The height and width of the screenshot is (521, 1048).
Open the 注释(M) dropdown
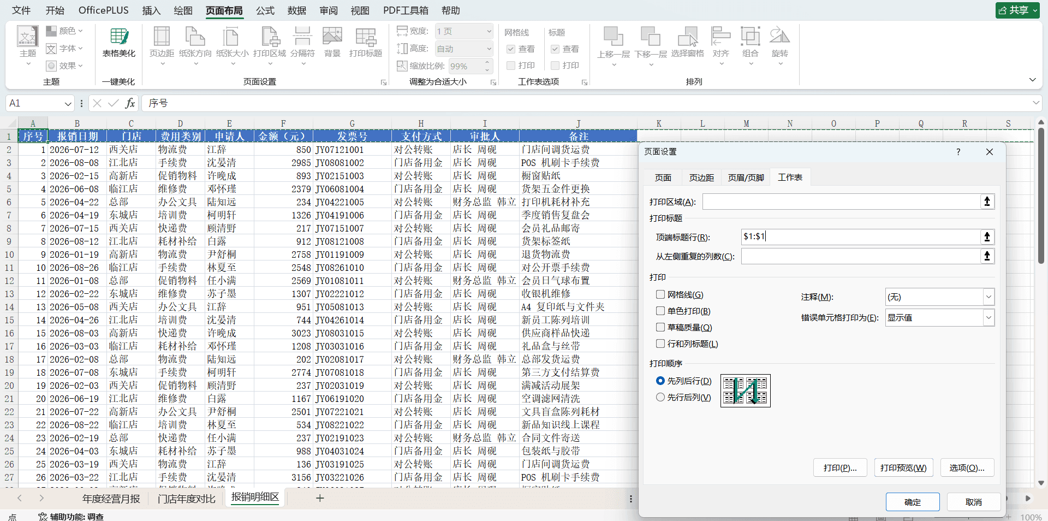click(x=989, y=297)
